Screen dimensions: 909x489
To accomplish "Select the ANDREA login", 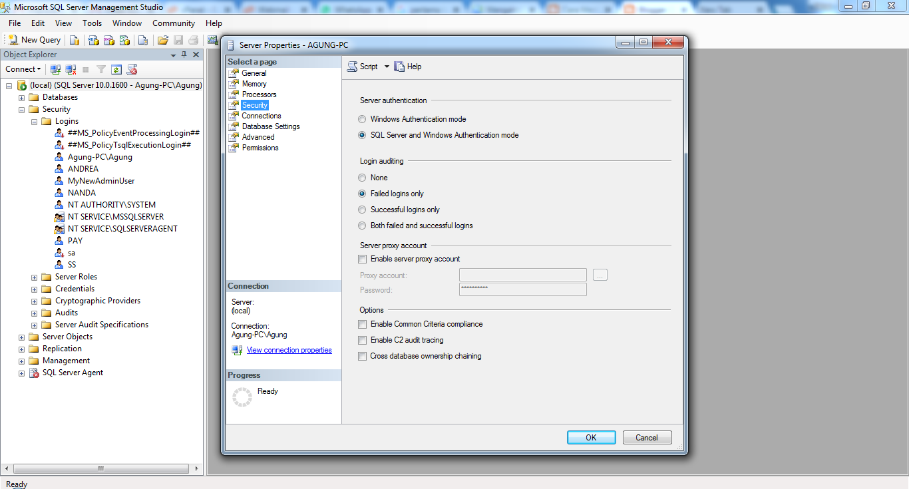I will pyautogui.click(x=83, y=169).
